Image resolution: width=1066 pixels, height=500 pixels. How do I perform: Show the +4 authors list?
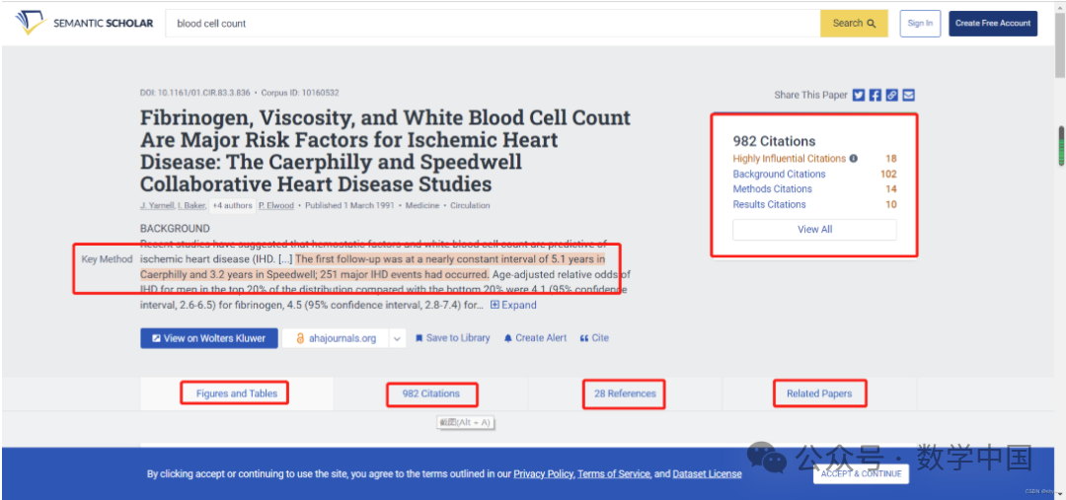pyautogui.click(x=231, y=205)
